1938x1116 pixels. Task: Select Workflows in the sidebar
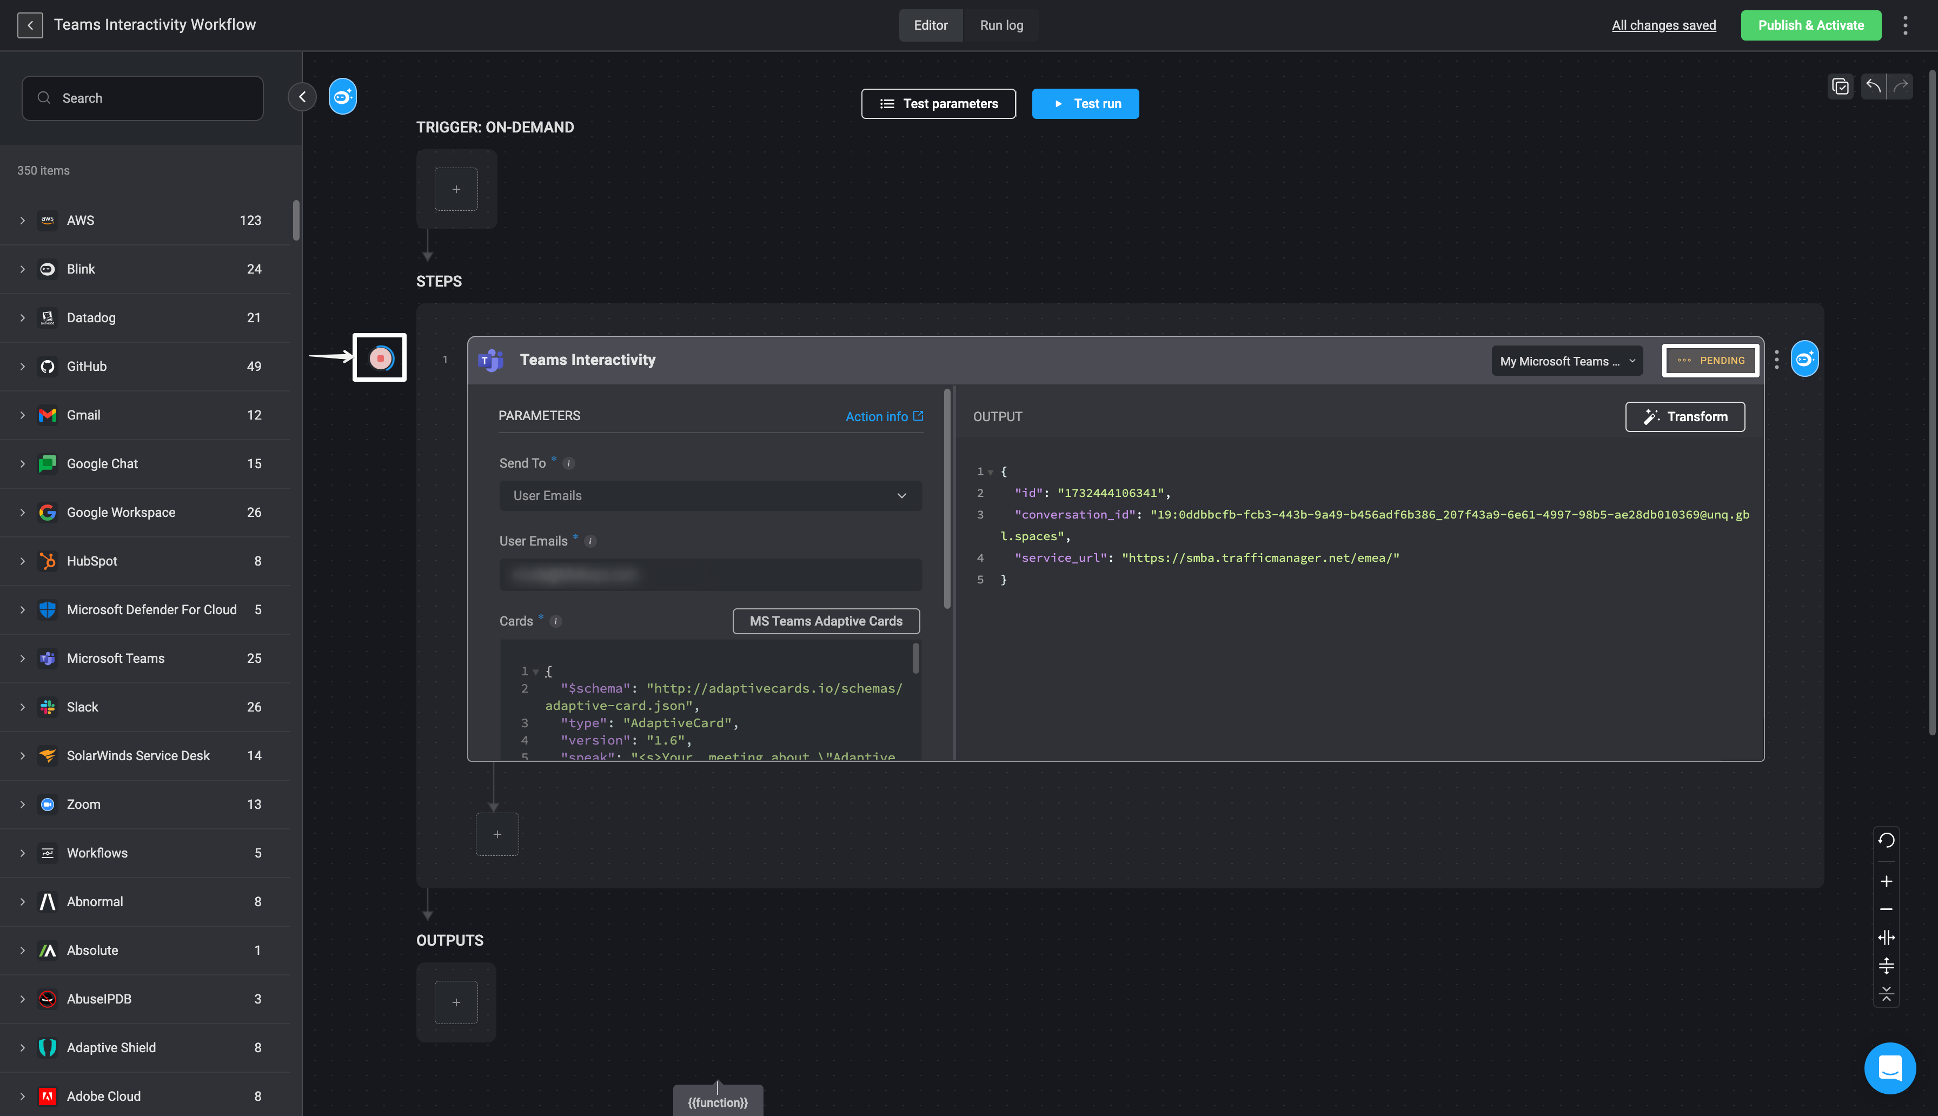pyautogui.click(x=145, y=853)
